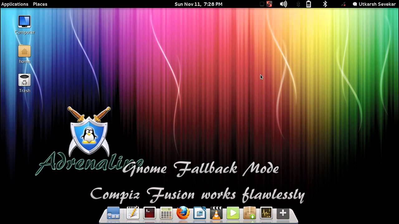This screenshot has width=399, height=224.
Task: Click the battery status icon
Action: point(309,4)
